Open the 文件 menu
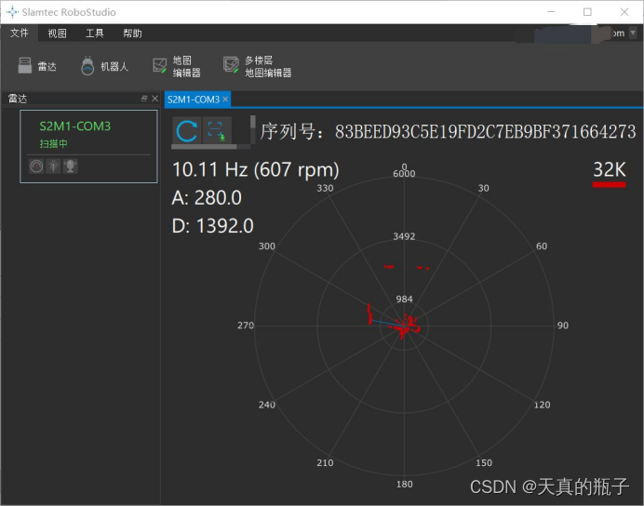The image size is (644, 506). 20,33
